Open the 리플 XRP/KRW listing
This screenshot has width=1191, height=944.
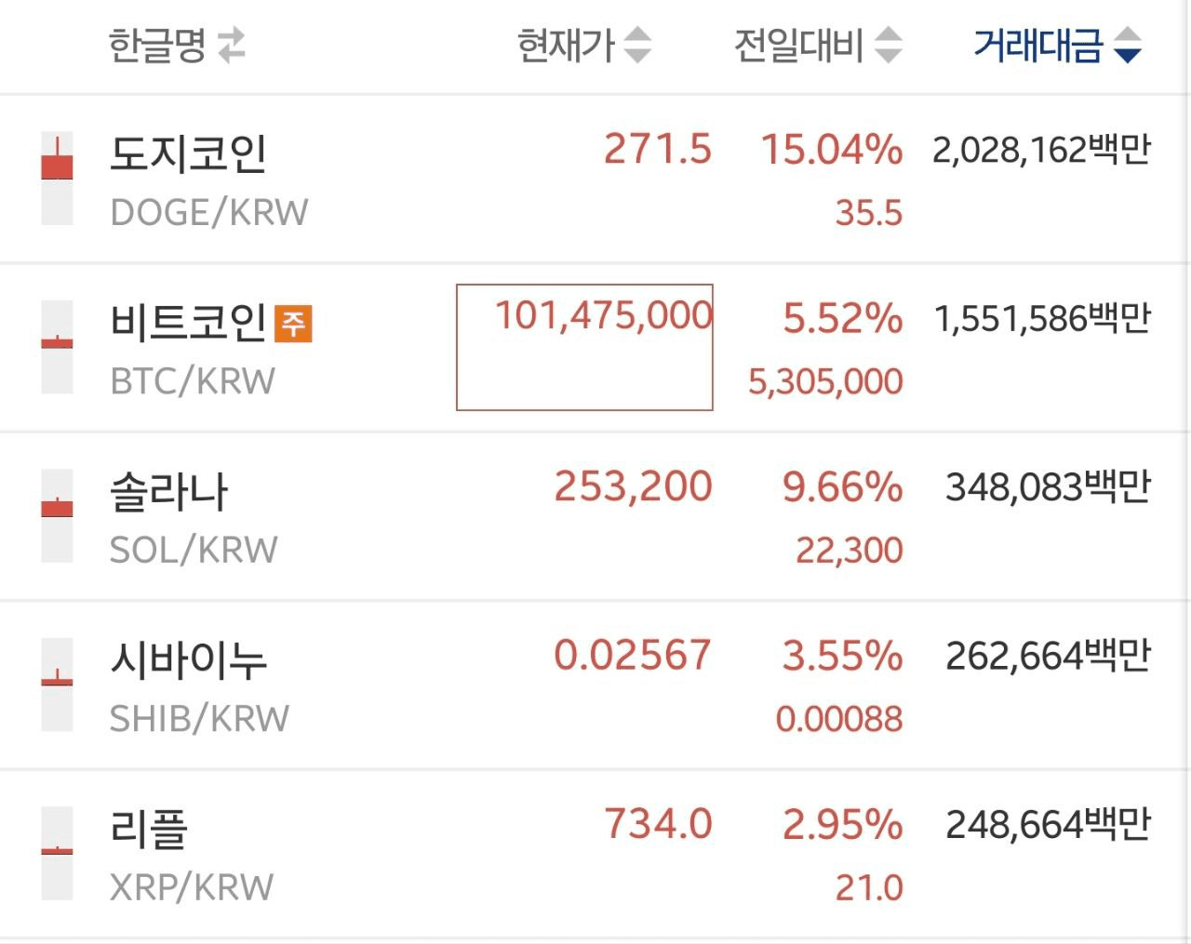[149, 830]
